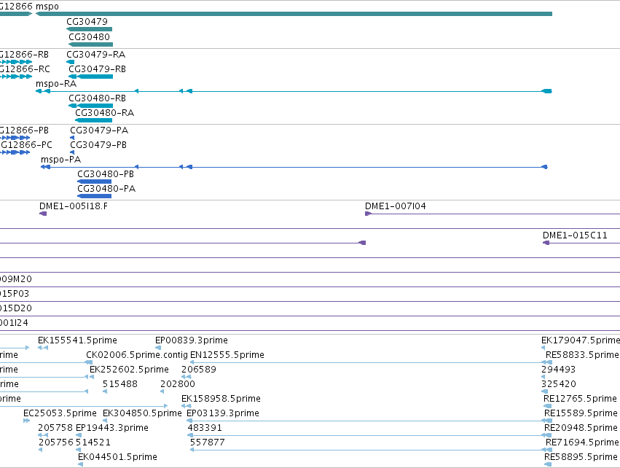Click the CG30480-RA transcript bar
The height and width of the screenshot is (468, 620).
[94, 120]
